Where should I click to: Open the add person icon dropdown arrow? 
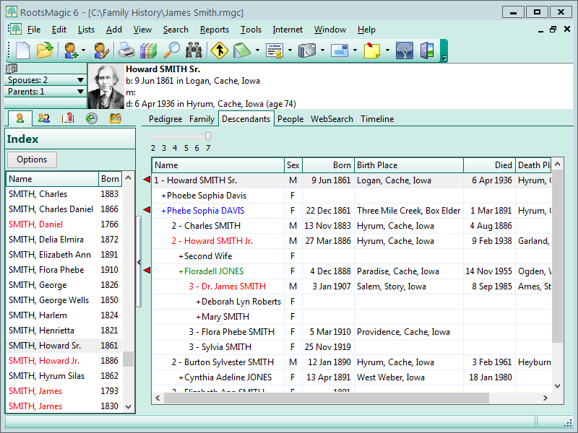[x=83, y=51]
